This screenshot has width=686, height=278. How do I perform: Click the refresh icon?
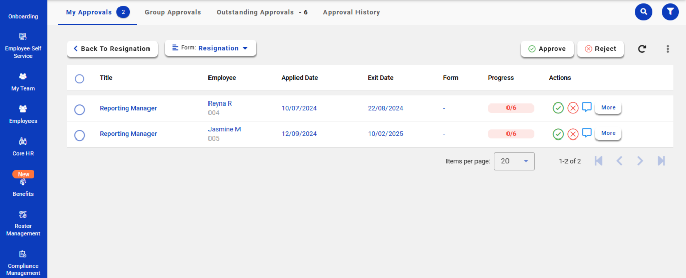[642, 49]
